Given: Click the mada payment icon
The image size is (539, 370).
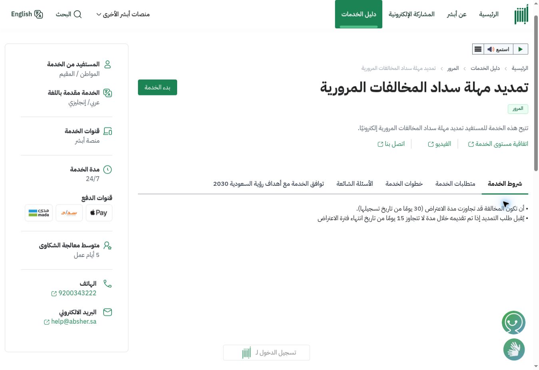Looking at the screenshot, I should (39, 213).
